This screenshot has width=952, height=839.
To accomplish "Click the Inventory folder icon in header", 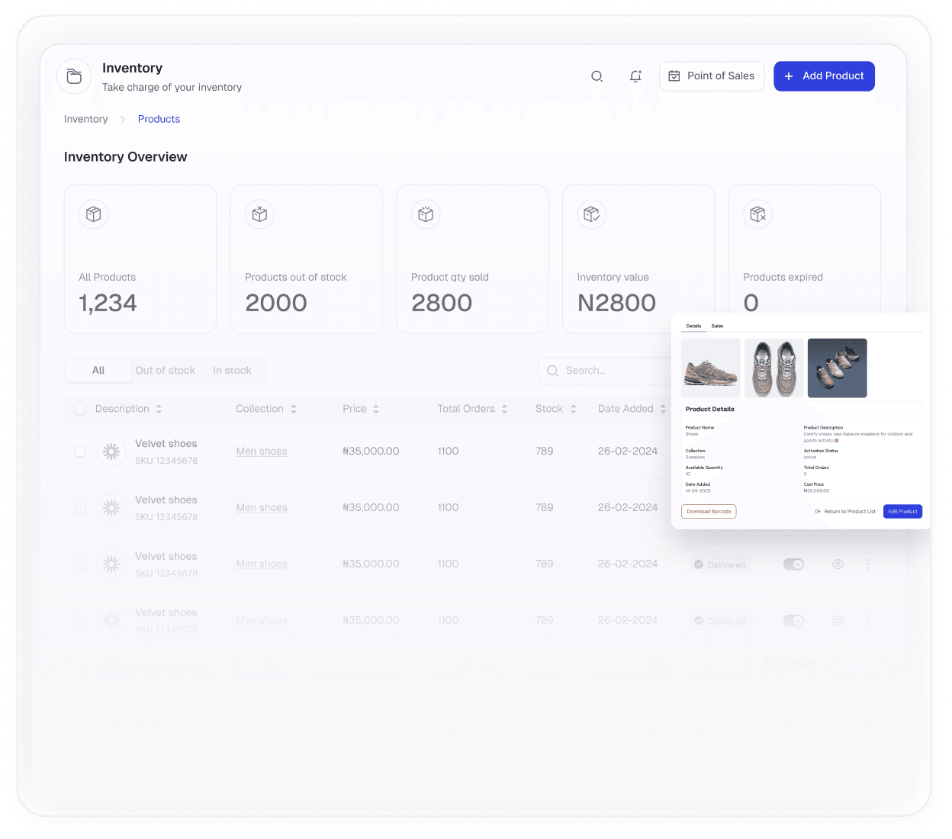I will [x=74, y=76].
